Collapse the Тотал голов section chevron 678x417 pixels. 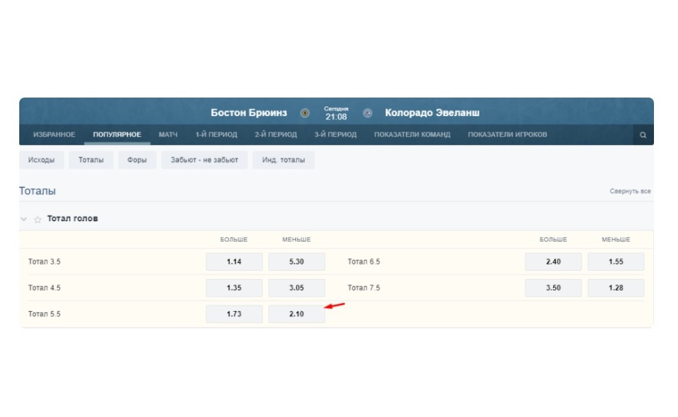point(24,219)
